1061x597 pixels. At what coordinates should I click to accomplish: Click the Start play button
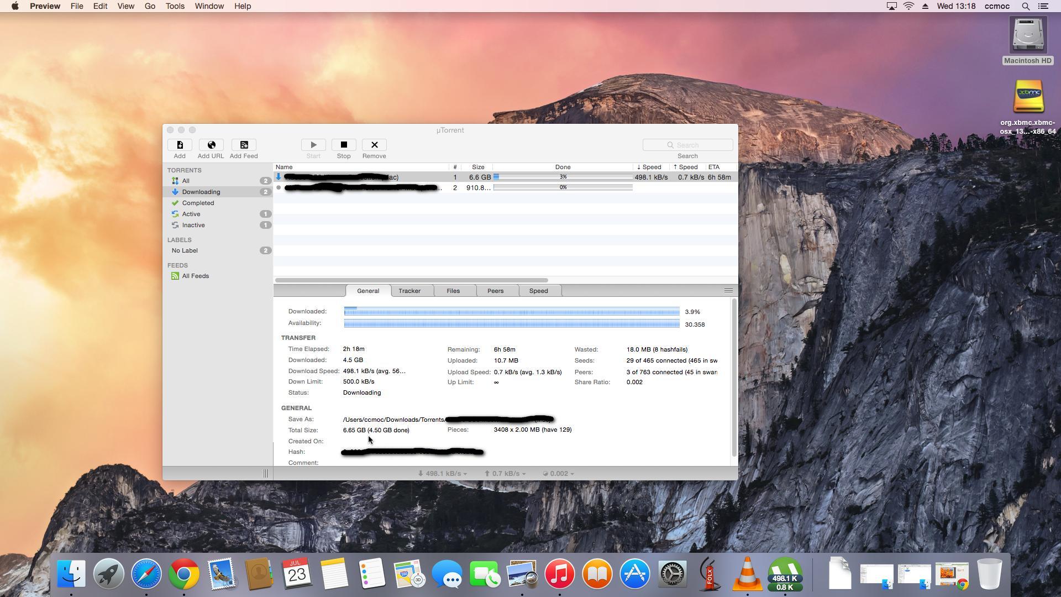tap(313, 145)
